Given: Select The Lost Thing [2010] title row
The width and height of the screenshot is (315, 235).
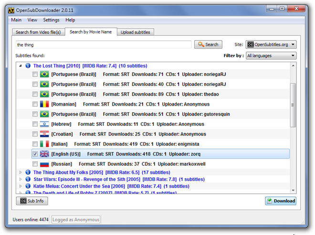Looking at the screenshot, I should 90,66.
